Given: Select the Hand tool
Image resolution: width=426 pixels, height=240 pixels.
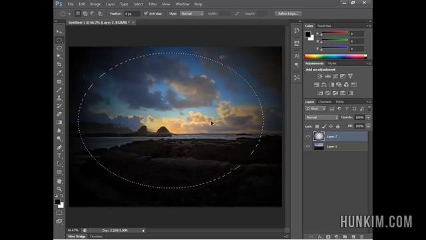Looking at the screenshot, I should 59,181.
